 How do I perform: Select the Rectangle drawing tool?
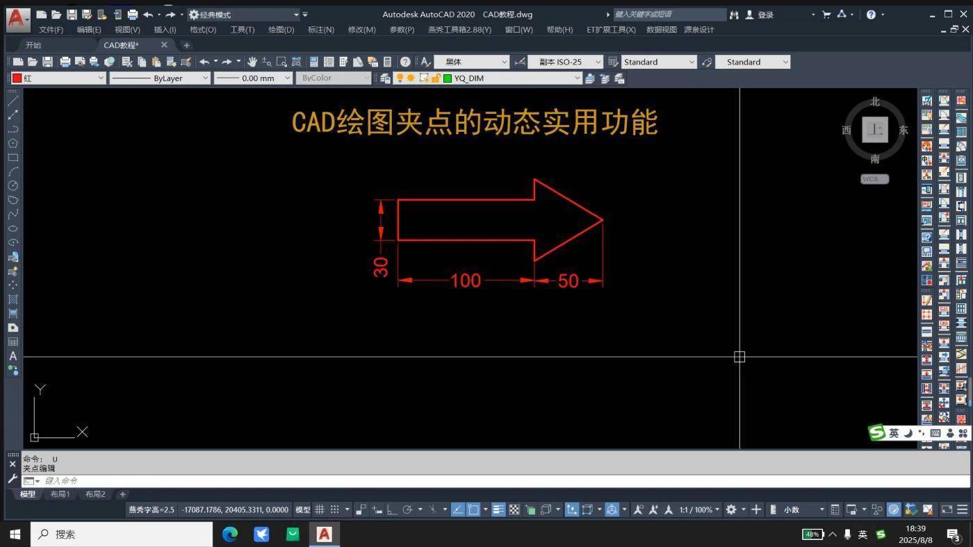[x=13, y=158]
